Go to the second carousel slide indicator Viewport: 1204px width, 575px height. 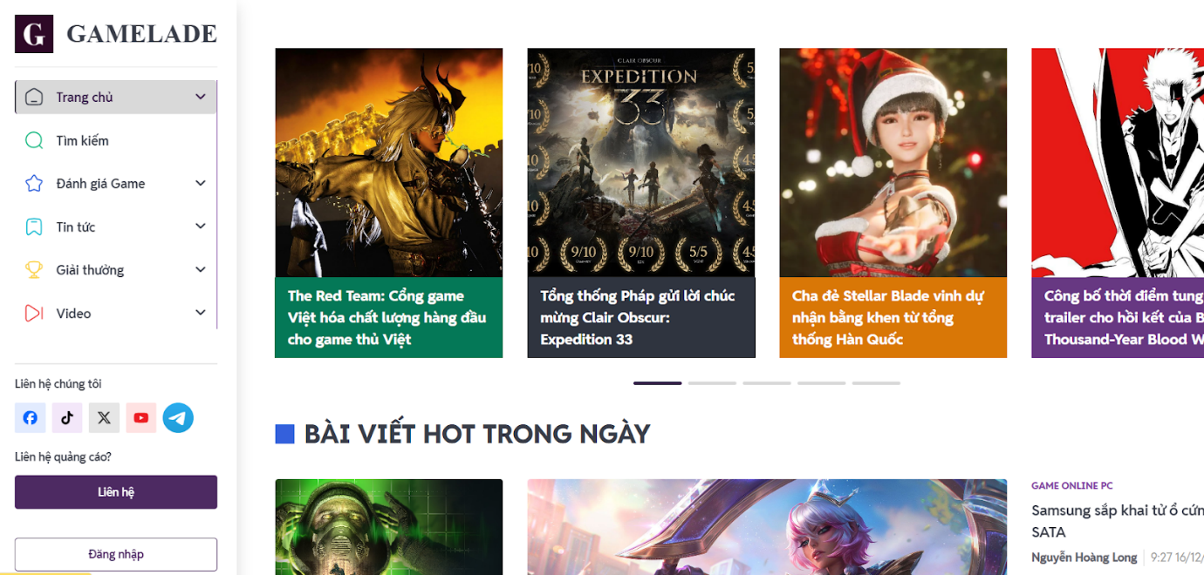pos(712,383)
